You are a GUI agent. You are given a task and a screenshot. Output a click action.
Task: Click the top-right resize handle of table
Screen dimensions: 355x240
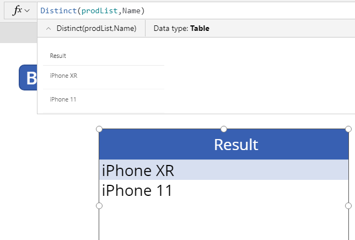coord(348,129)
